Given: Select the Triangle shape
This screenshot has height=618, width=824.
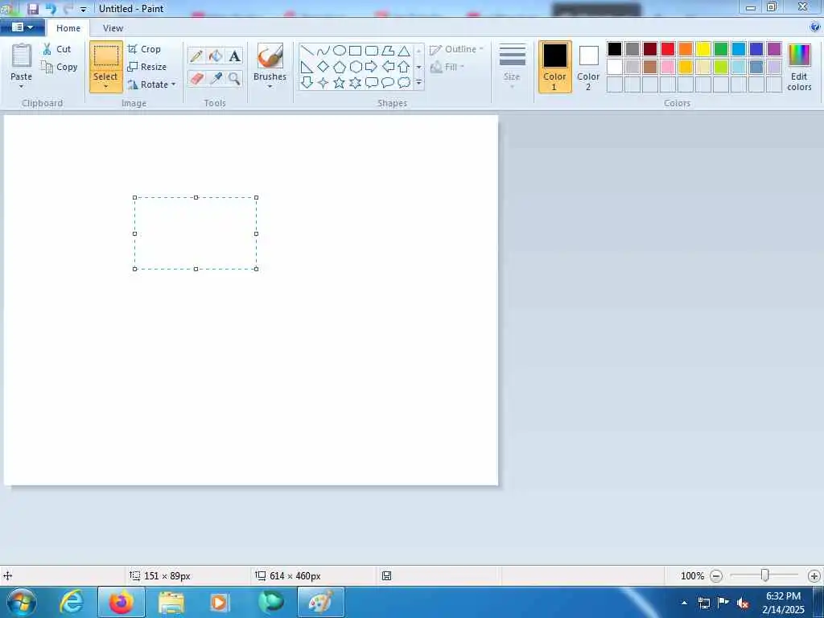Looking at the screenshot, I should click(x=404, y=51).
